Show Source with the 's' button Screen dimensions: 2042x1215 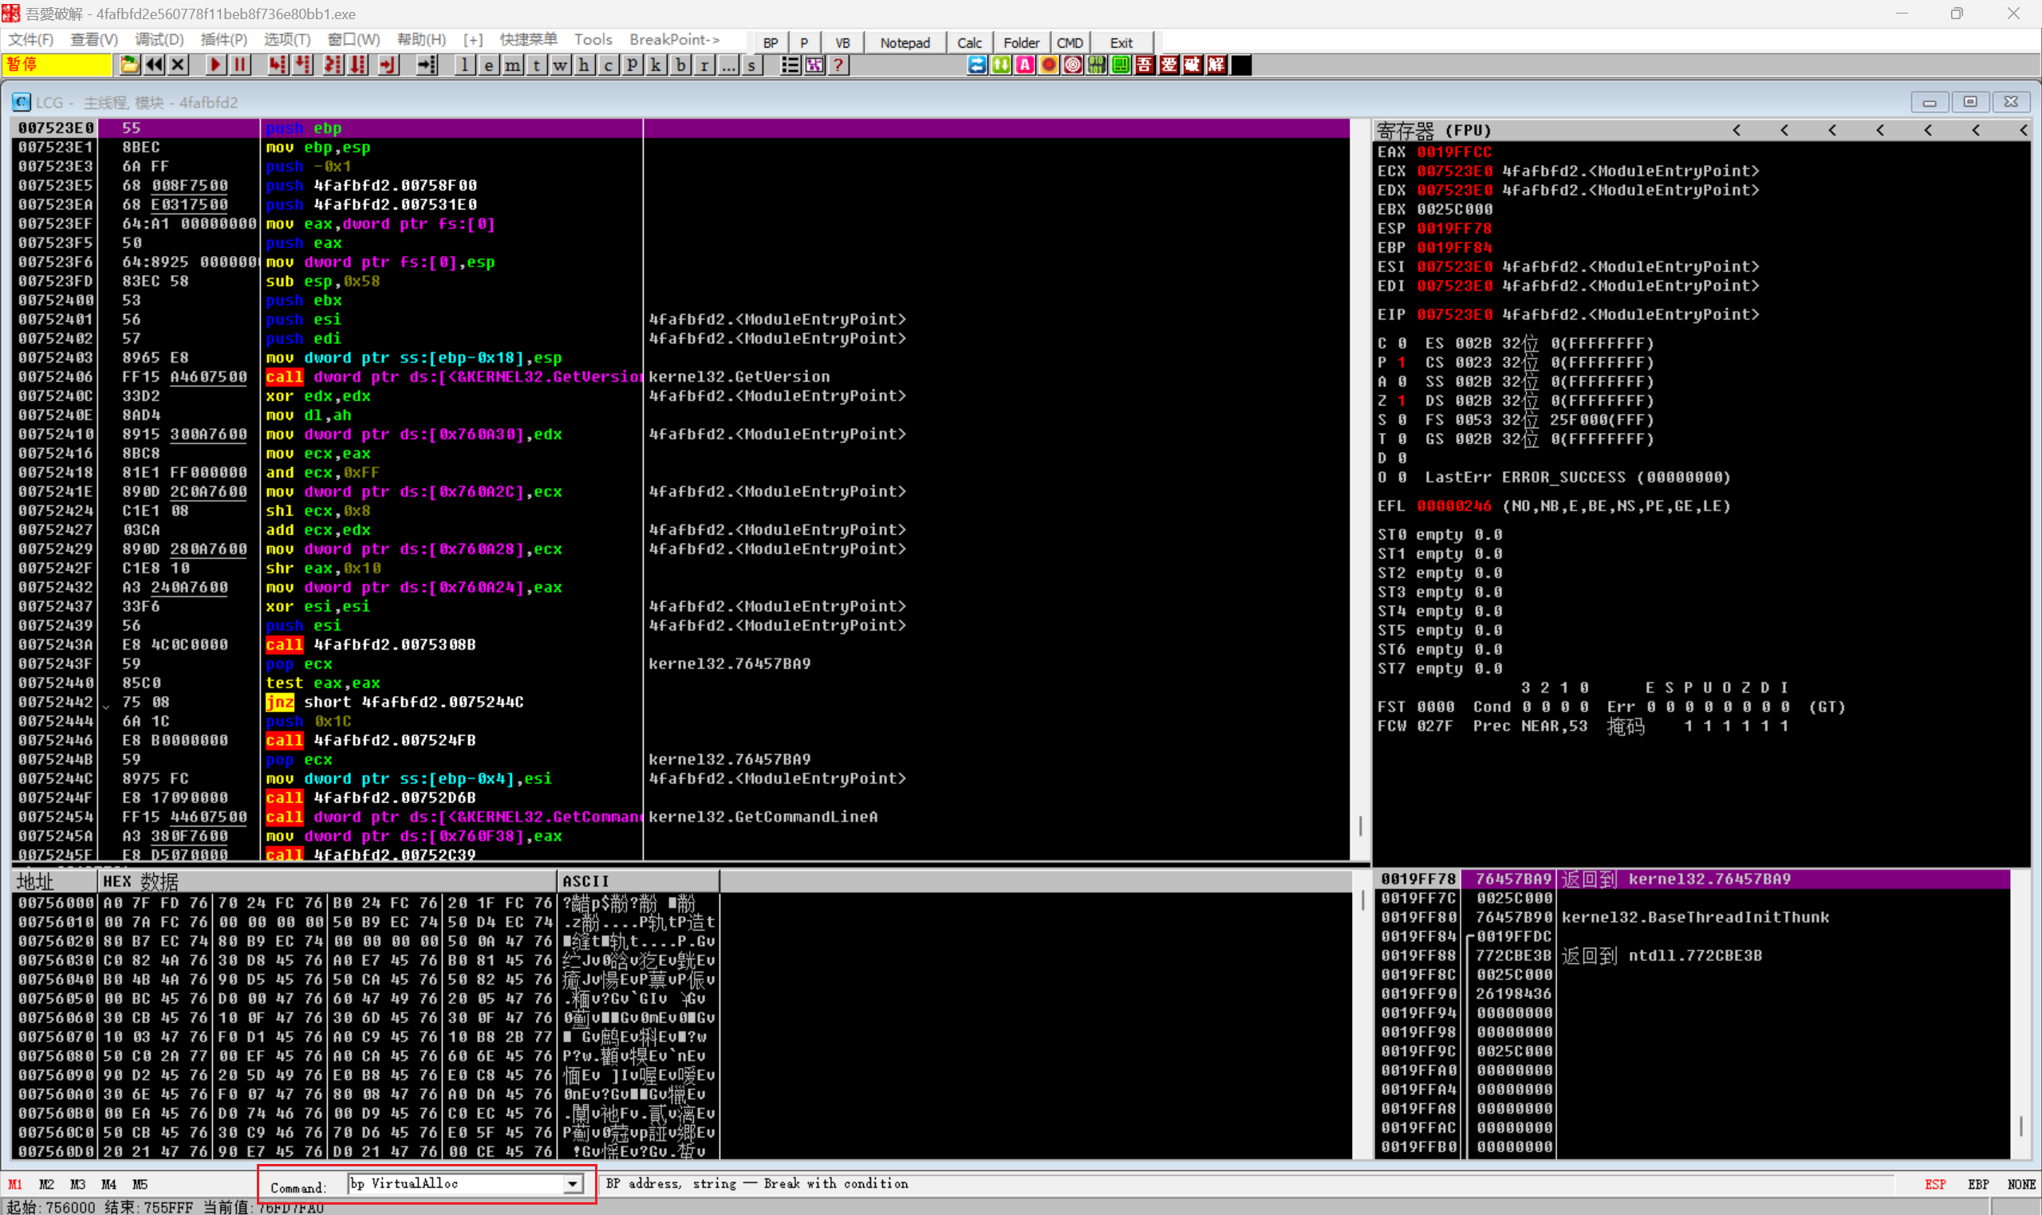tap(752, 65)
